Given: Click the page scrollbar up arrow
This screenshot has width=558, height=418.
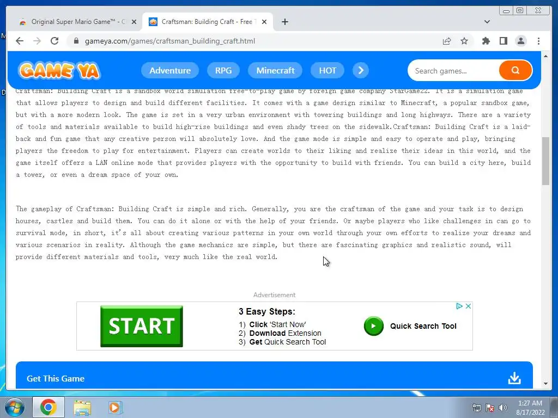Looking at the screenshot, I should pyautogui.click(x=545, y=56).
